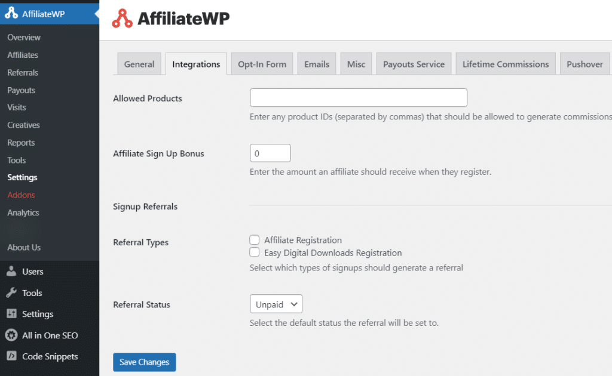Select the Pushover tab
Screen dimensions: 612x376
tap(585, 64)
